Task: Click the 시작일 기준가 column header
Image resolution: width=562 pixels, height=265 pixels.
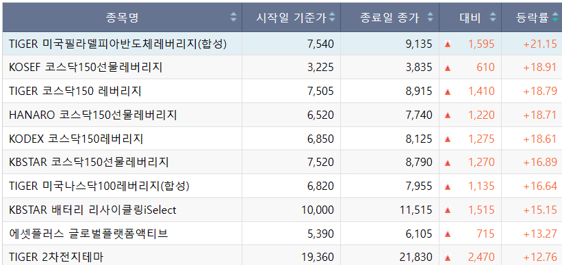Action: point(292,17)
